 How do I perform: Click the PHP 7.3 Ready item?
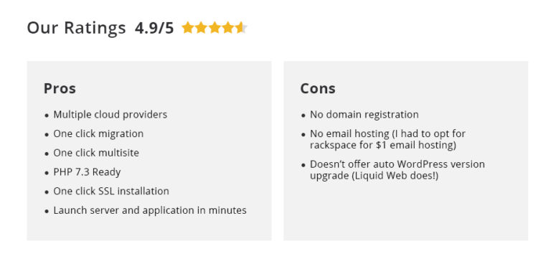87,172
